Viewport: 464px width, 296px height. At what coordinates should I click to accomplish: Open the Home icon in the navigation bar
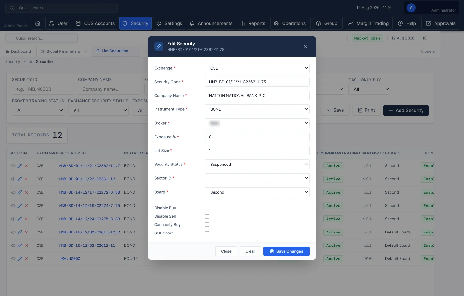38,23
